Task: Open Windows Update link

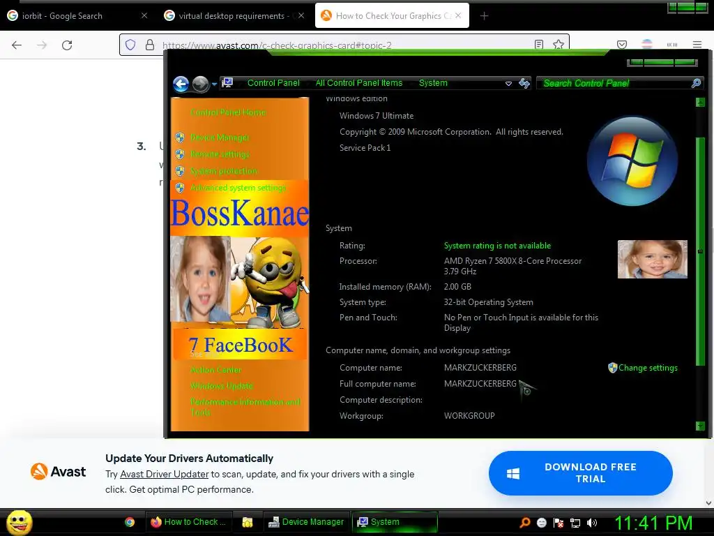Action: pos(221,386)
